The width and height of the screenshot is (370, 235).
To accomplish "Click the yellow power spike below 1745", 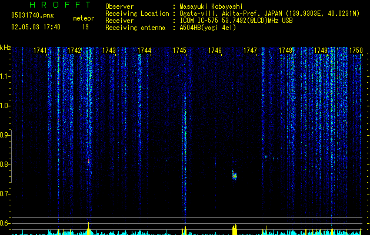I will [x=184, y=230].
